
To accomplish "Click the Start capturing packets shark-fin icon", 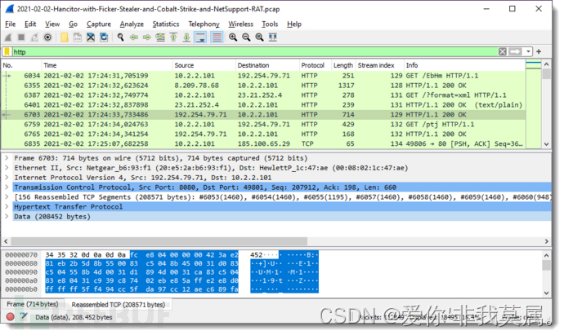I will (8, 37).
